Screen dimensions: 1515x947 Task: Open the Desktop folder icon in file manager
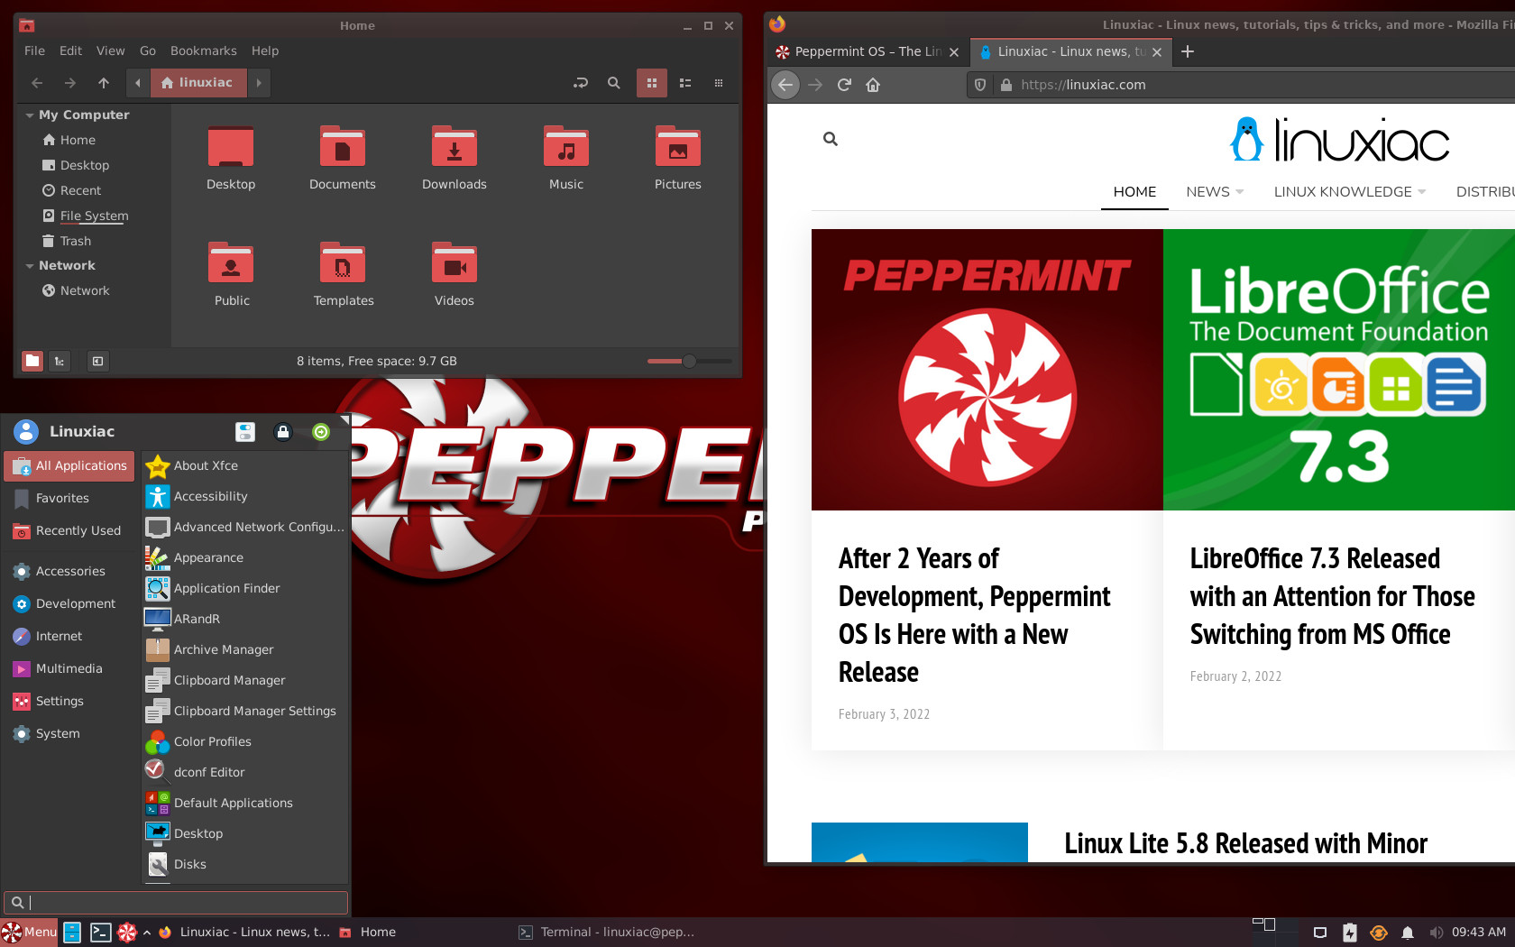point(231,146)
